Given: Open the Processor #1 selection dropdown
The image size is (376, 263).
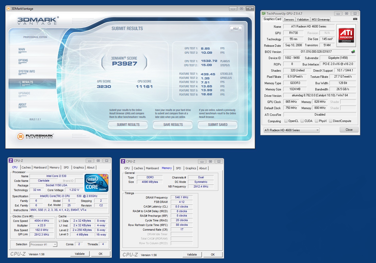Looking at the screenshot, I should coord(43,245).
